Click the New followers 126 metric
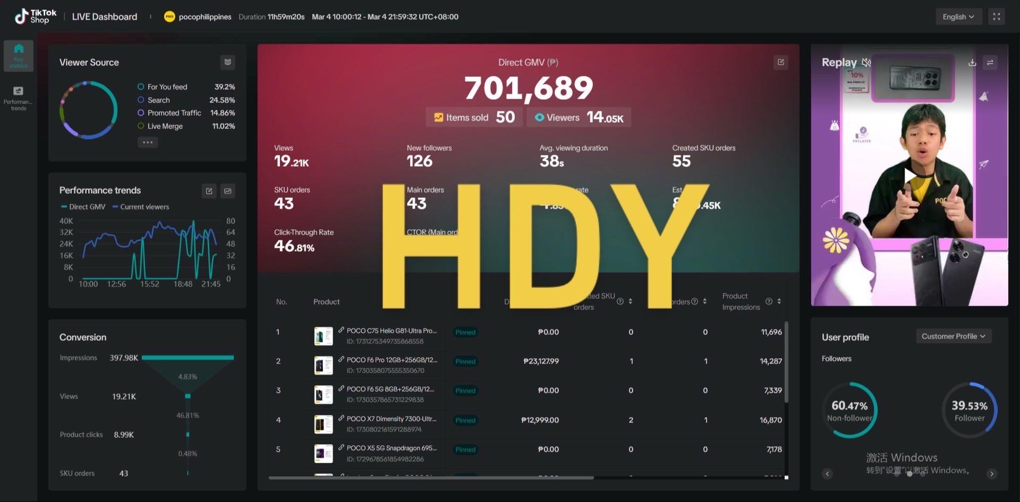 [x=429, y=157]
